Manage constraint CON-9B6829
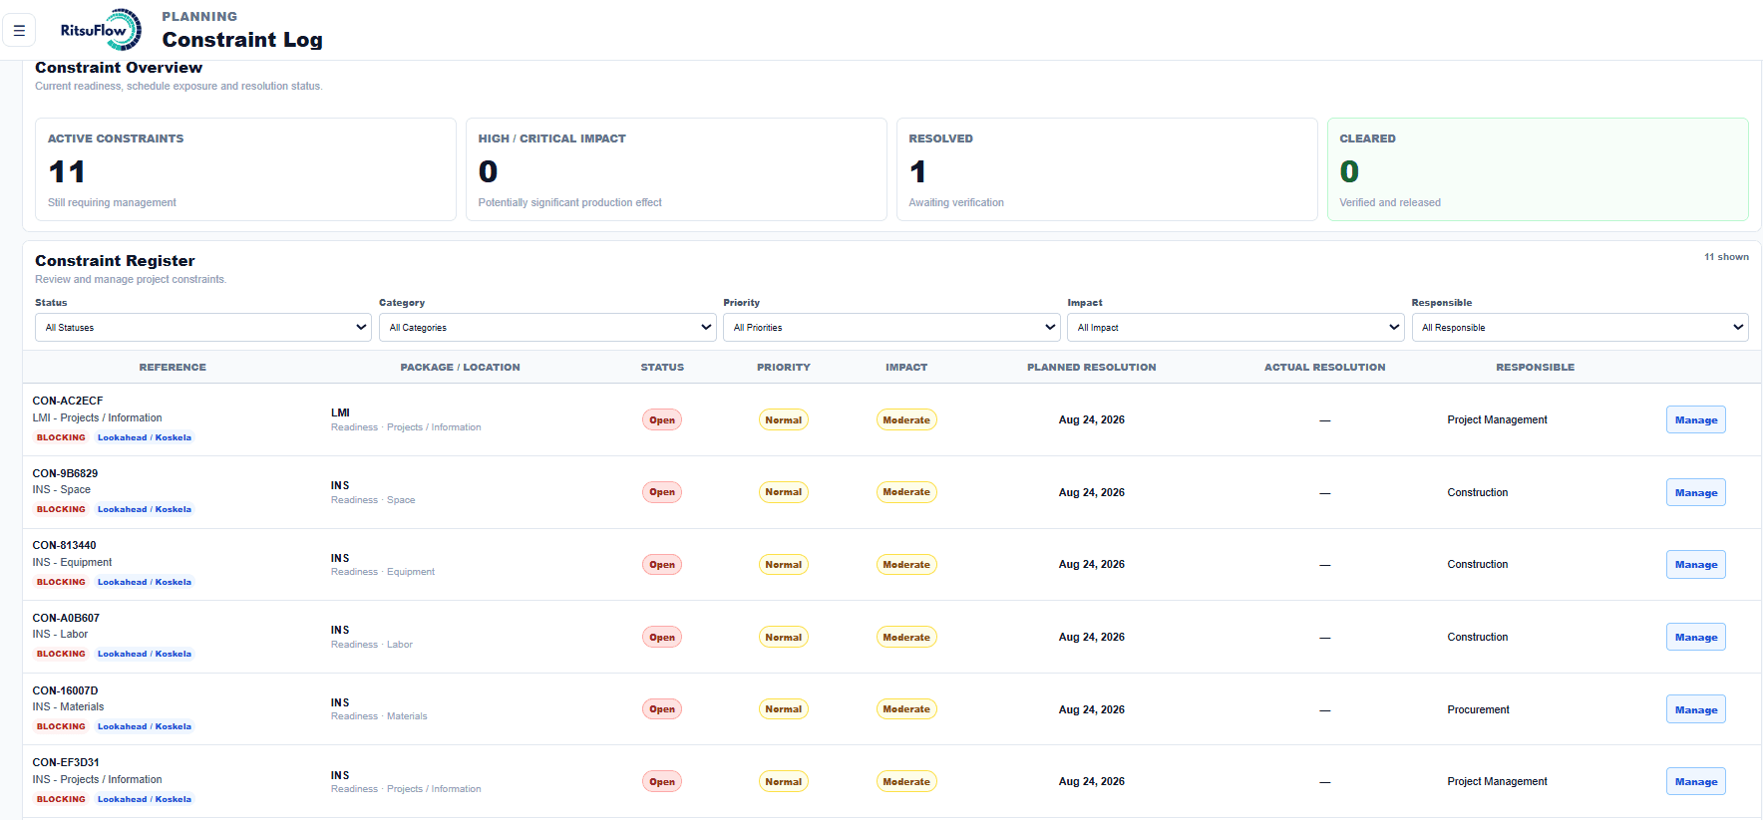The width and height of the screenshot is (1763, 820). coord(1695,492)
